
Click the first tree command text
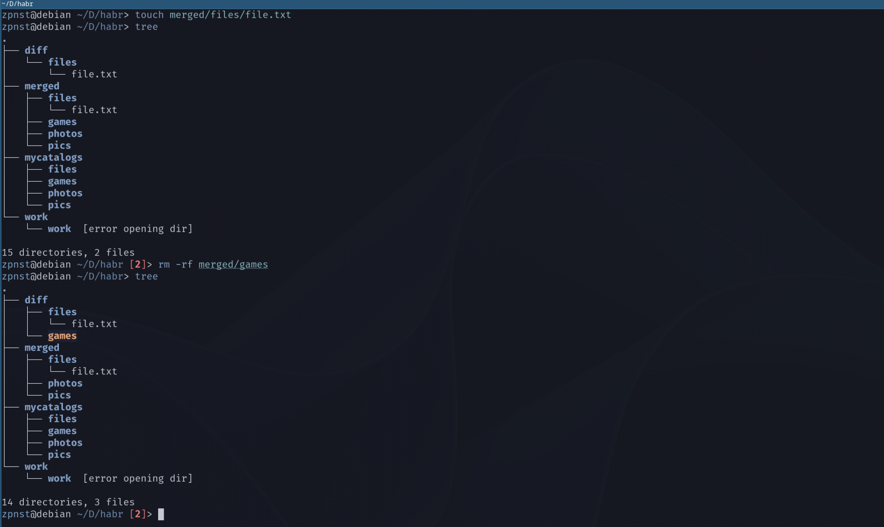[x=146, y=26]
